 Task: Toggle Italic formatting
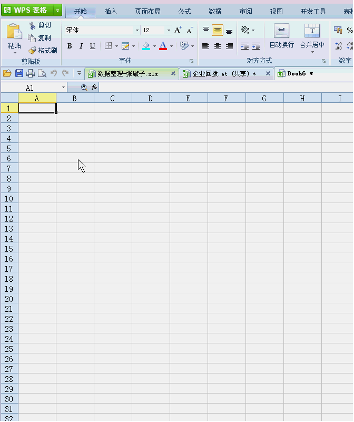81,46
